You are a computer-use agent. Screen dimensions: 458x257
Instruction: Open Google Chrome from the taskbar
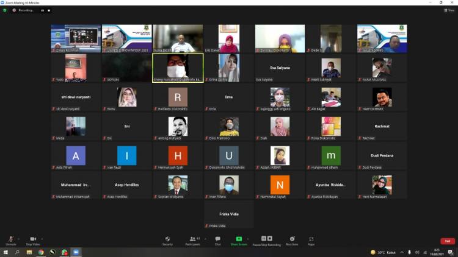click(41, 252)
